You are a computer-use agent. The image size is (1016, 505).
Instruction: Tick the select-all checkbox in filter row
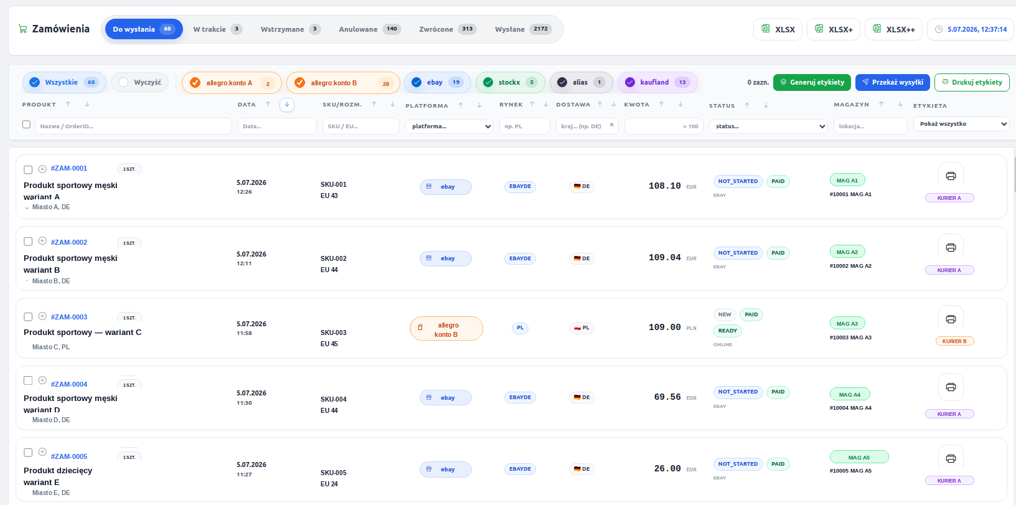26,125
